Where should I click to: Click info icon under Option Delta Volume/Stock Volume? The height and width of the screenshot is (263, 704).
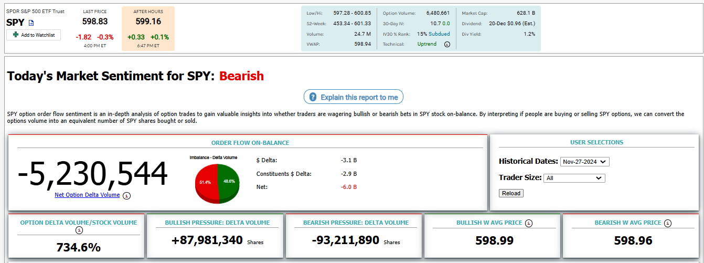point(79,230)
